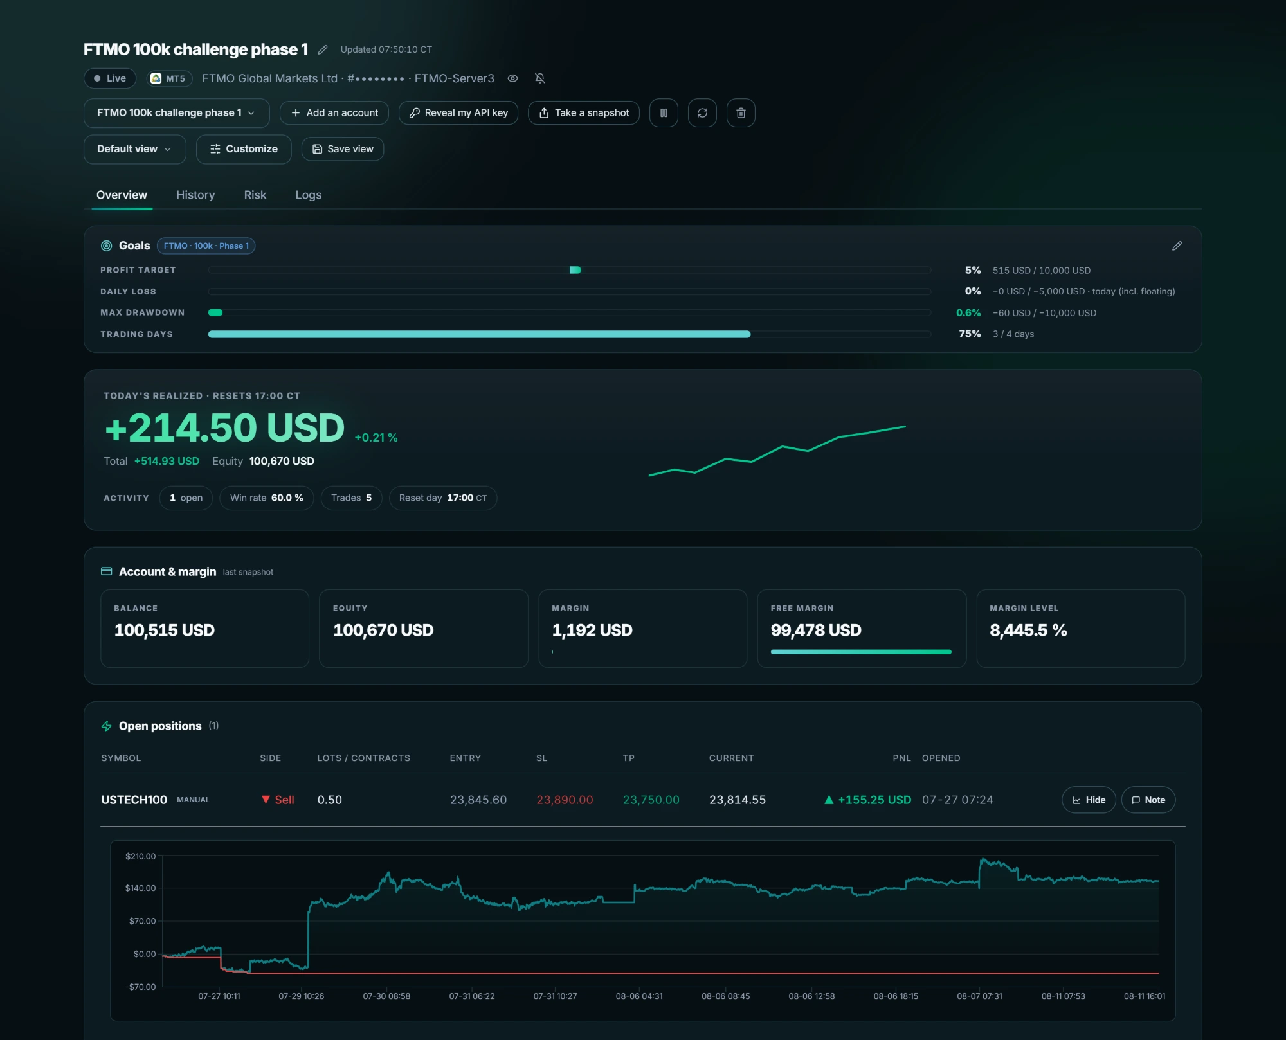Click the Trading Days progress bar
Viewport: 1286px width, 1040px height.
click(x=570, y=334)
